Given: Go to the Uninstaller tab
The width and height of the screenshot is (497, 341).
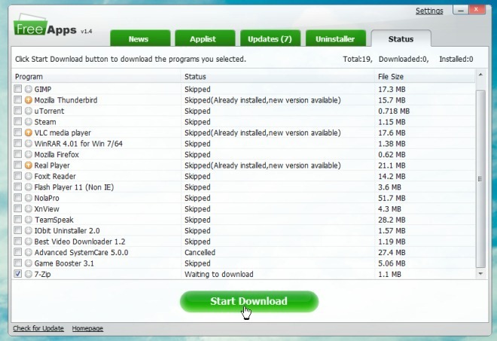Looking at the screenshot, I should (335, 38).
